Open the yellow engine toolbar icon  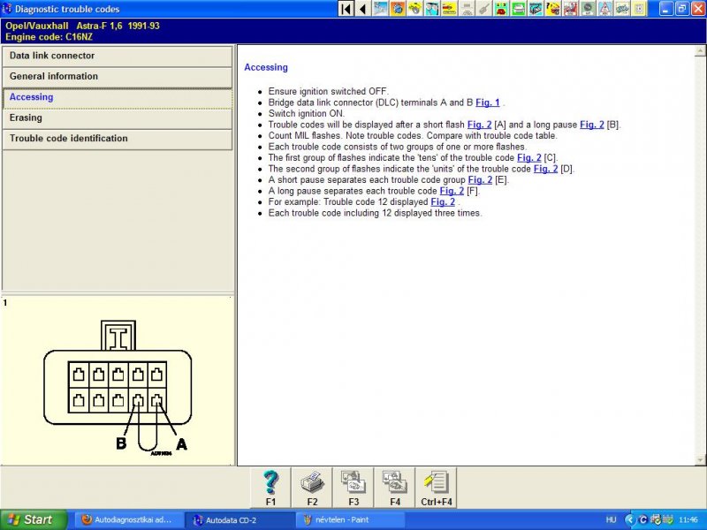tap(415, 9)
